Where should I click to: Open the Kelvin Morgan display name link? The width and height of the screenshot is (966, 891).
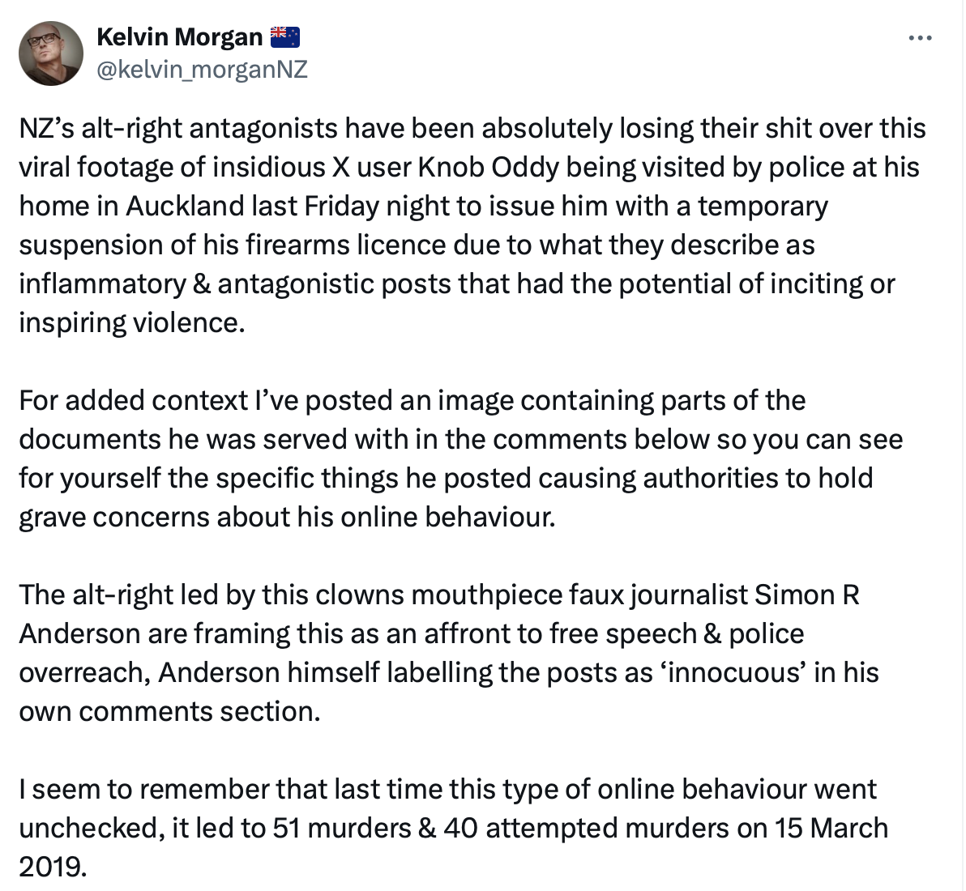tap(179, 36)
